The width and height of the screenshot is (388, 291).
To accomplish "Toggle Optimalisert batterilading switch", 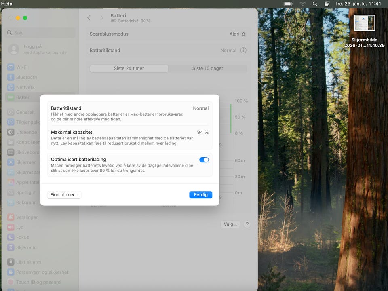I will click(x=204, y=160).
